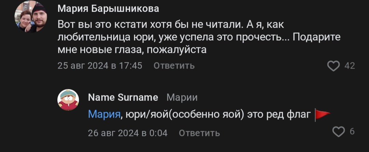Open the '26 авг 2024 в 0:04' timestamp
The height and width of the screenshot is (152, 369).
click(x=127, y=133)
